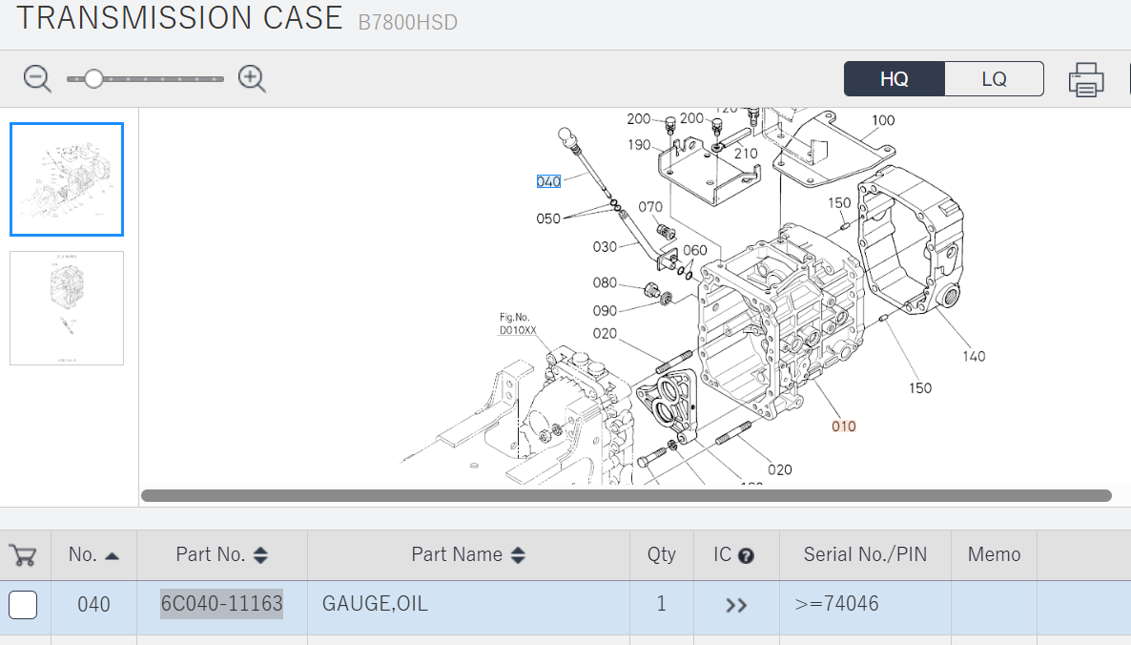Select callout 060 in the diagram
Screen dimensions: 1131x645
pyautogui.click(x=694, y=250)
